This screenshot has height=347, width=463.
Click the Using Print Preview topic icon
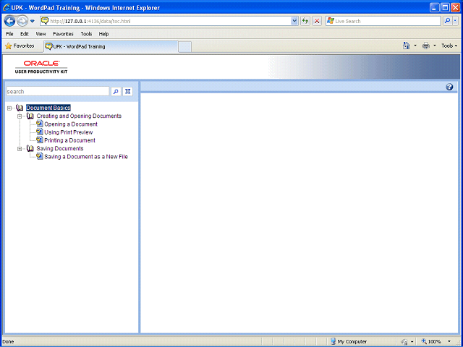coord(40,132)
